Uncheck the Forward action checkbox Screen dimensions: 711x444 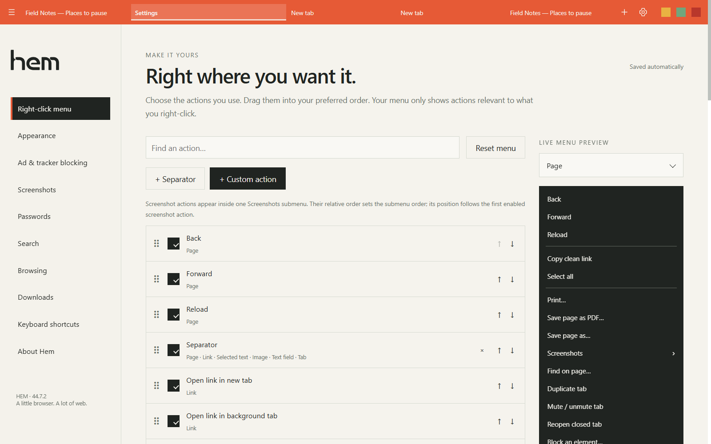tap(173, 279)
